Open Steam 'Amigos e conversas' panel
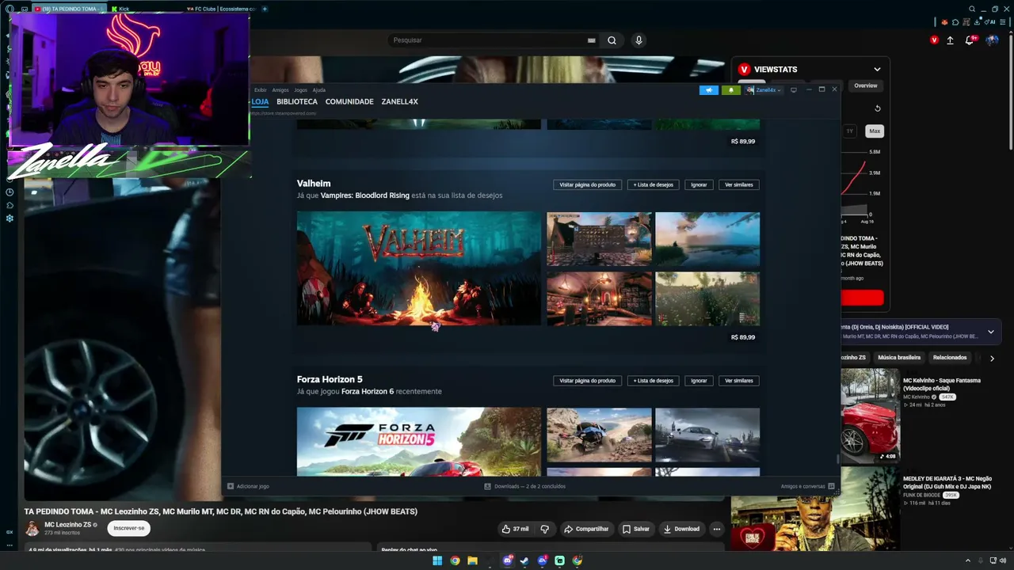The height and width of the screenshot is (570, 1014). click(807, 486)
